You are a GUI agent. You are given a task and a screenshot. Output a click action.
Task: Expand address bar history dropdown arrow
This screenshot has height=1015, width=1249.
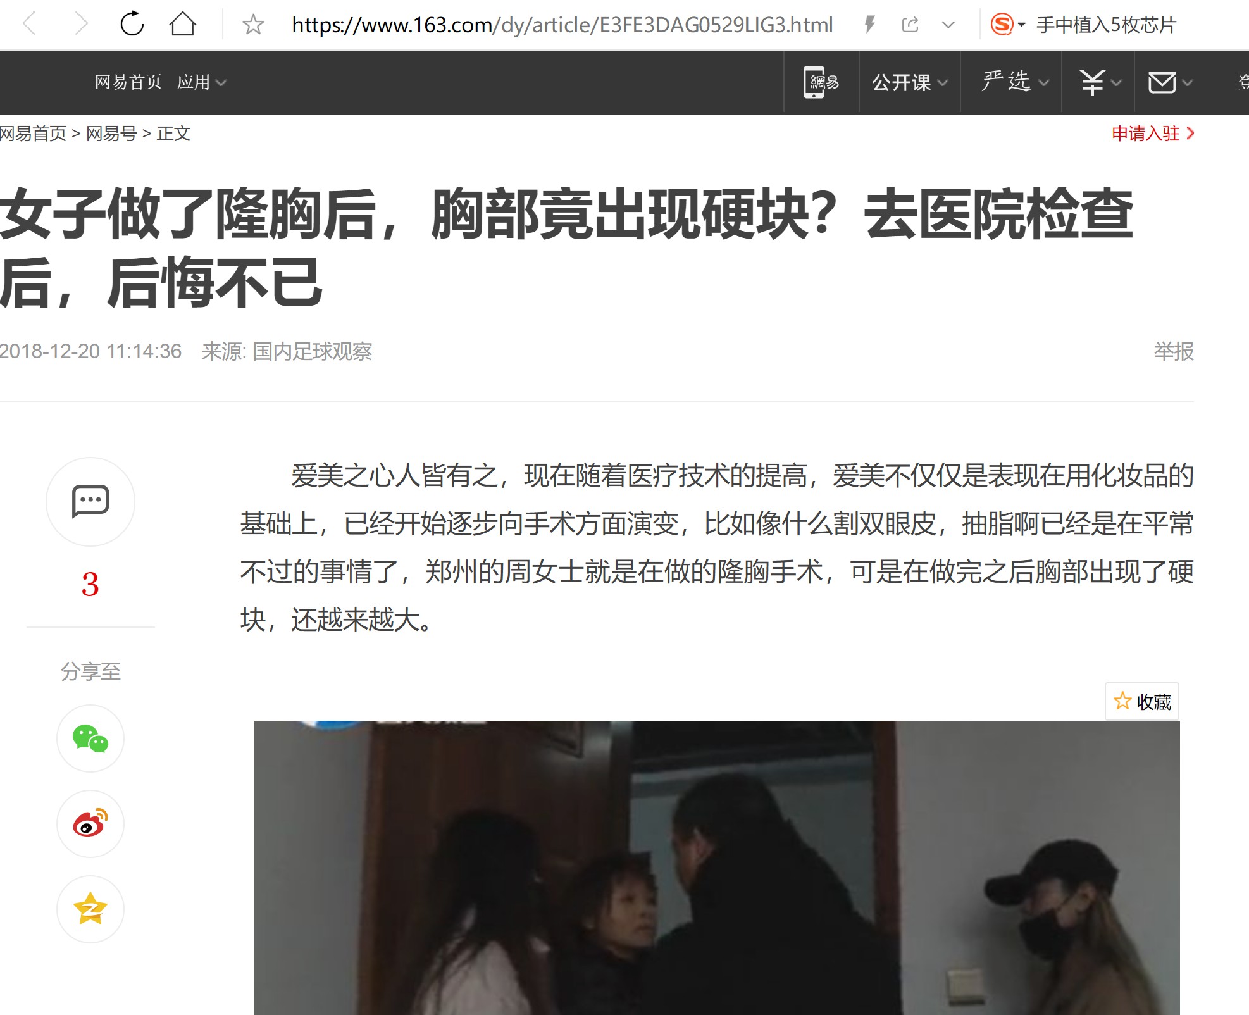[x=948, y=25]
